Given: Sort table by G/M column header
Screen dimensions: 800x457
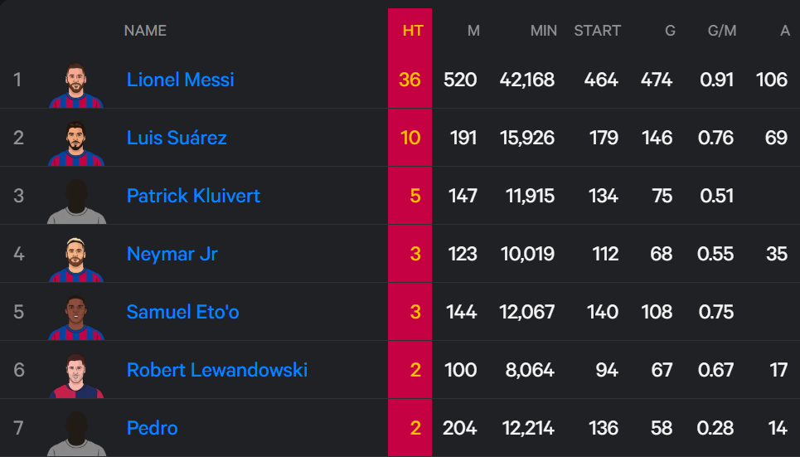Looking at the screenshot, I should (722, 31).
